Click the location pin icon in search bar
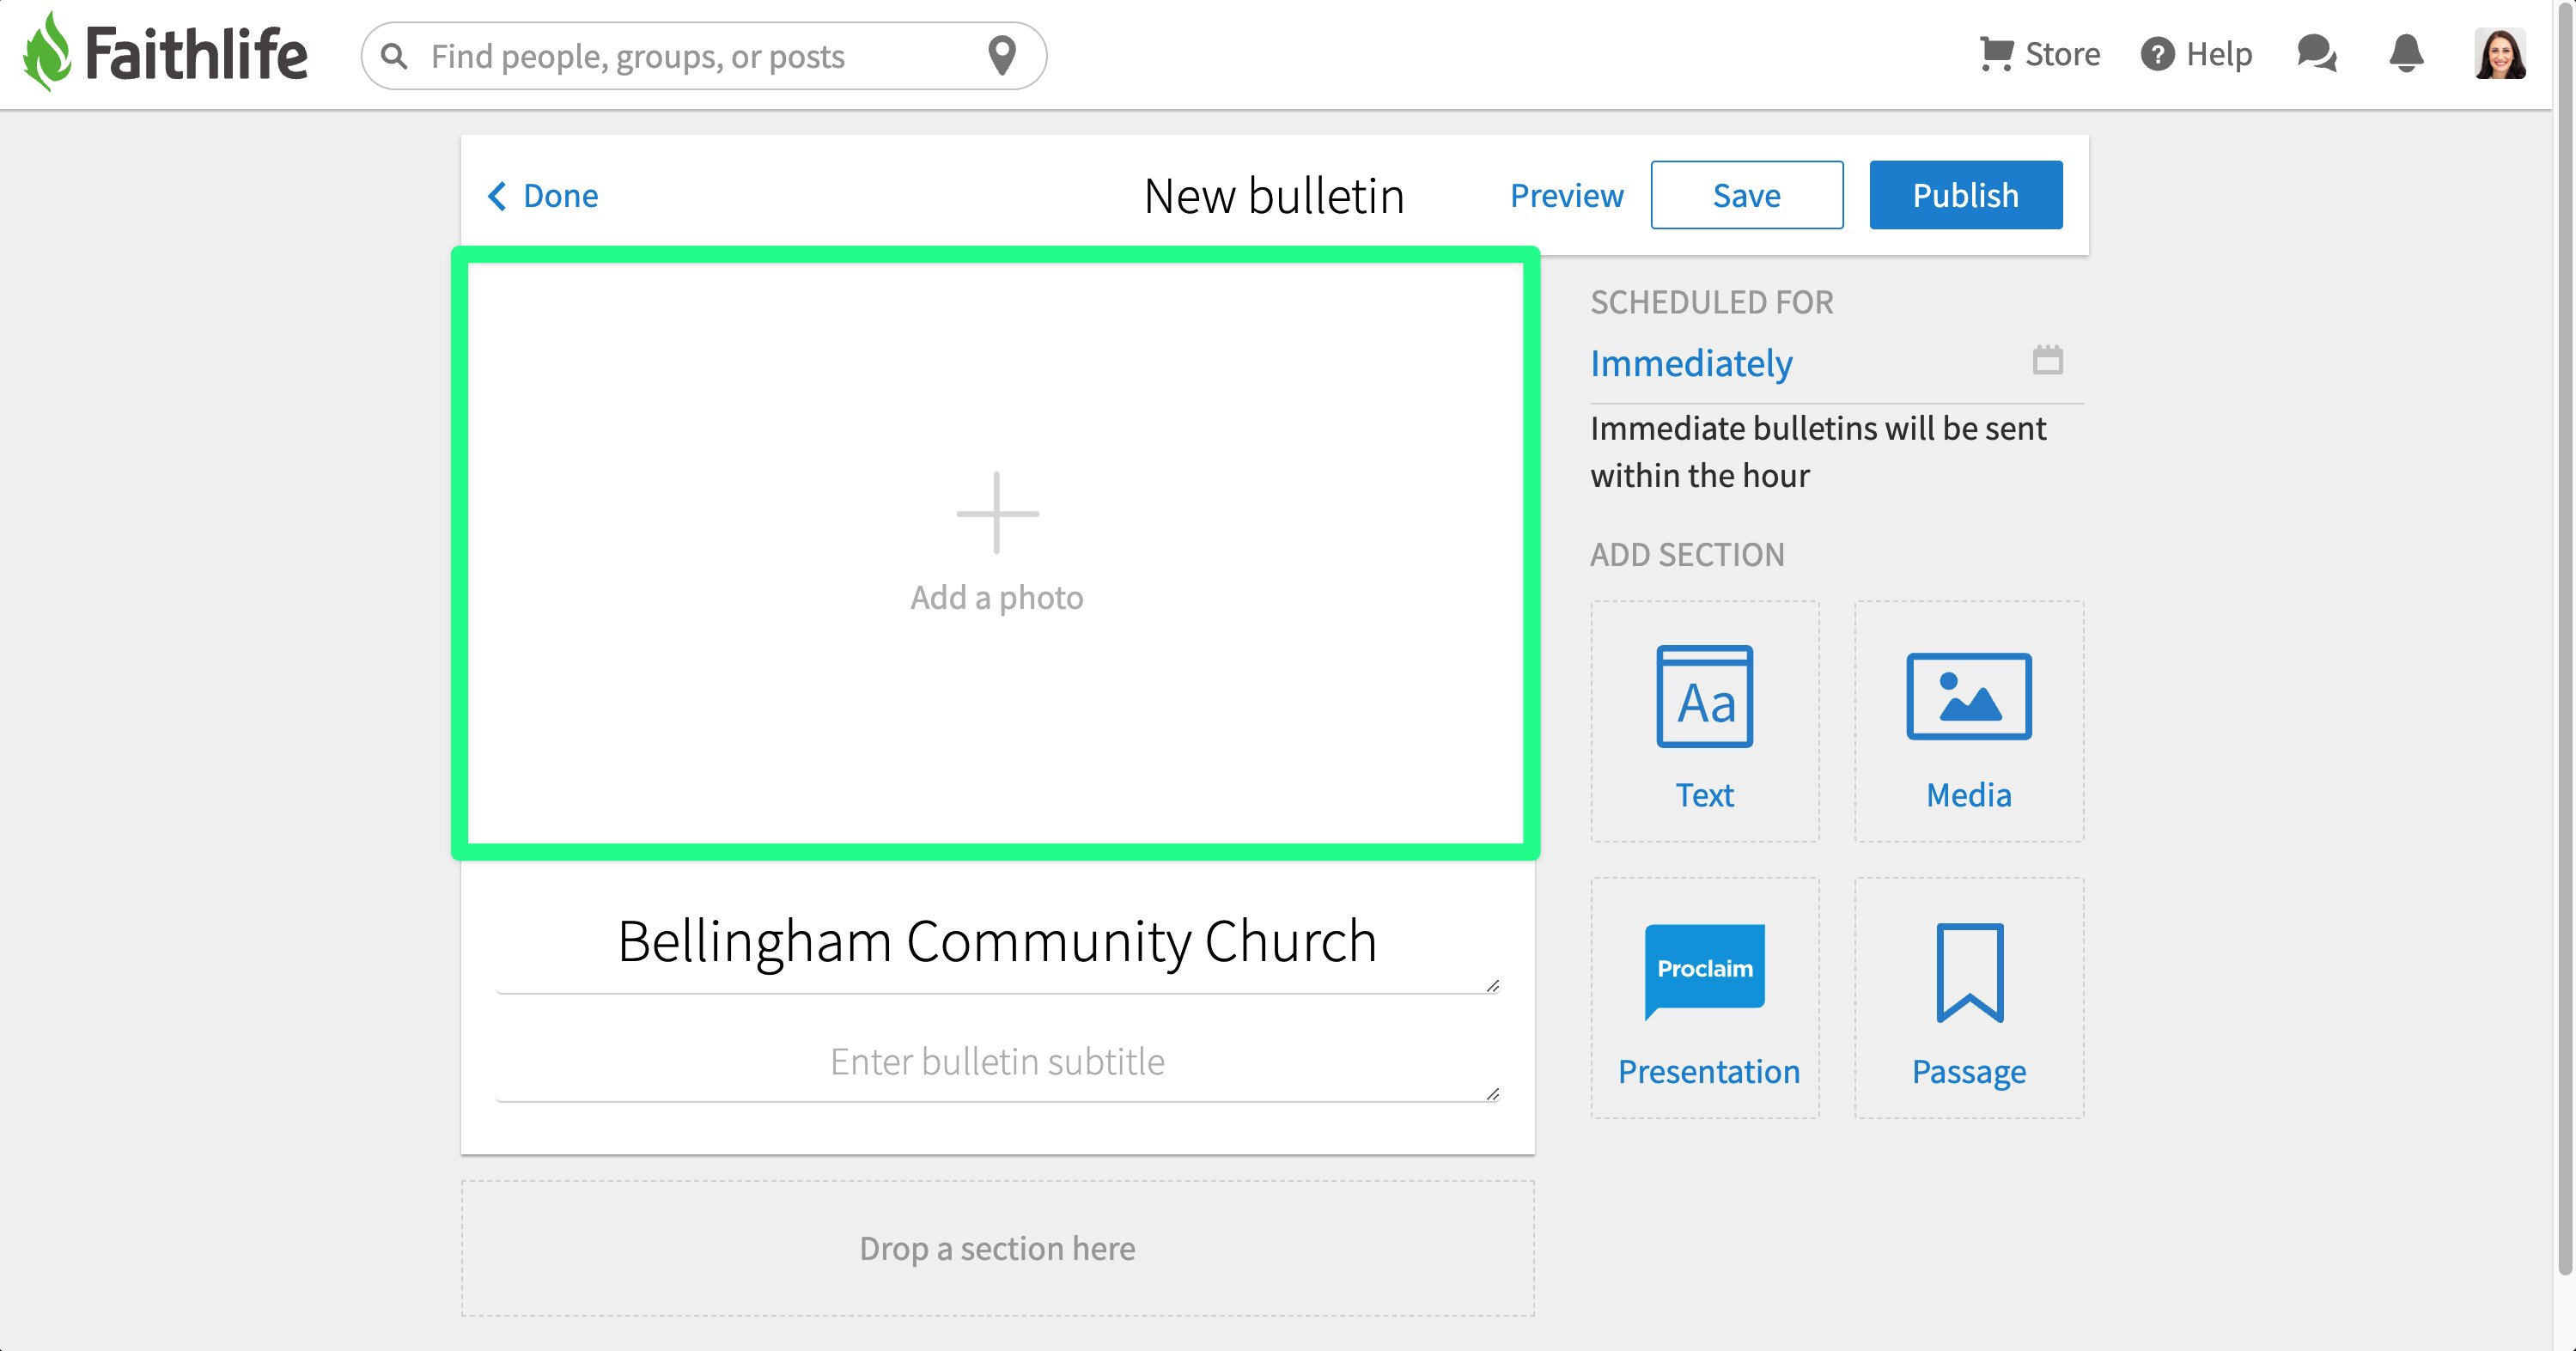This screenshot has height=1351, width=2576. [1002, 55]
